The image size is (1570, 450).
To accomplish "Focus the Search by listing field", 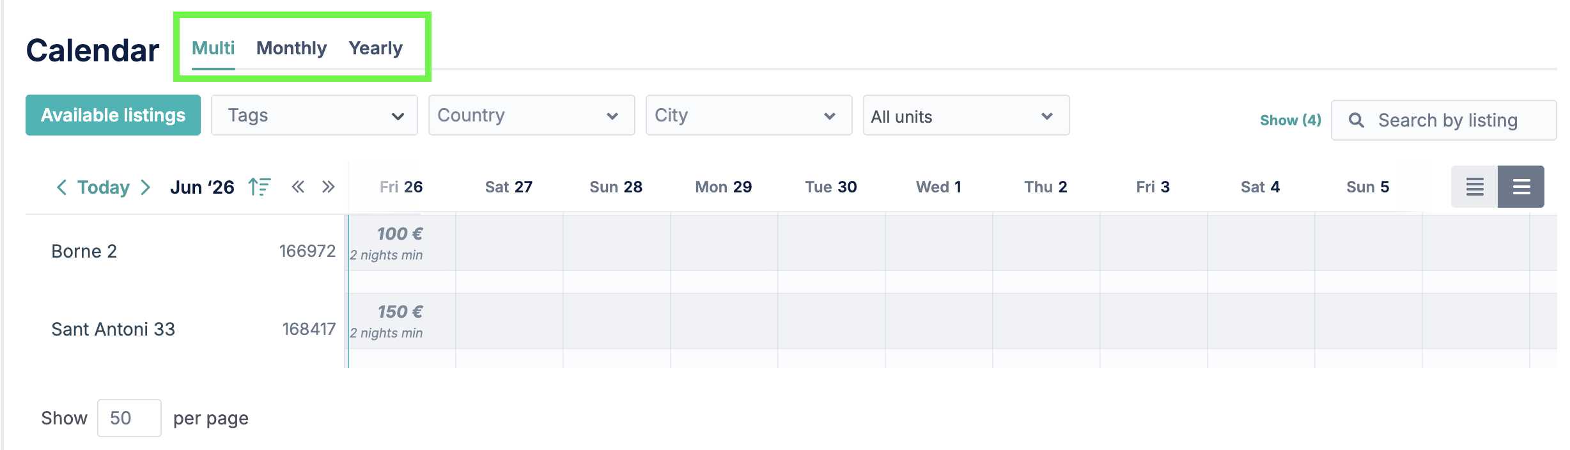I will tap(1444, 120).
